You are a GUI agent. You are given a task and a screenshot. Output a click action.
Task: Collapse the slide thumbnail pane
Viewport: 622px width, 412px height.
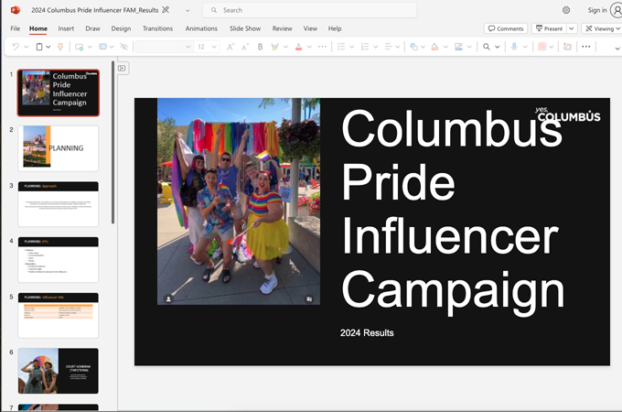[x=122, y=69]
